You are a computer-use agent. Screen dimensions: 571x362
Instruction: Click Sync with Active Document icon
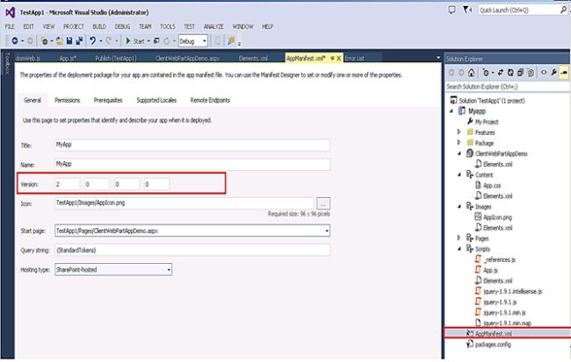point(501,73)
